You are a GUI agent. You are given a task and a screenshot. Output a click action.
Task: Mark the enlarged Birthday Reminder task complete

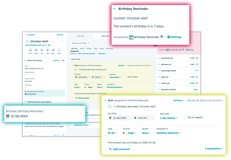coord(110,107)
